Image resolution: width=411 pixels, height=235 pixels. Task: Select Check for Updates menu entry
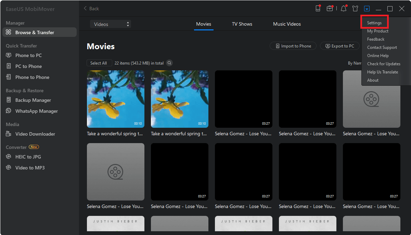click(384, 64)
